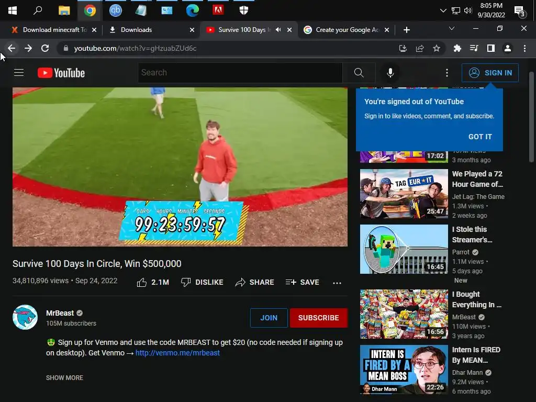This screenshot has width=536, height=402.
Task: Open the Windows notification center
Action: [520, 12]
